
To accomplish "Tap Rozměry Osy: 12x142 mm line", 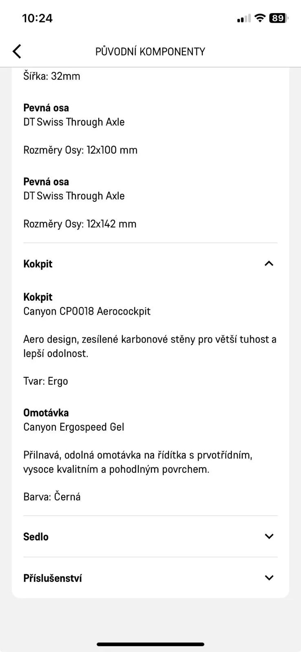I will point(80,224).
